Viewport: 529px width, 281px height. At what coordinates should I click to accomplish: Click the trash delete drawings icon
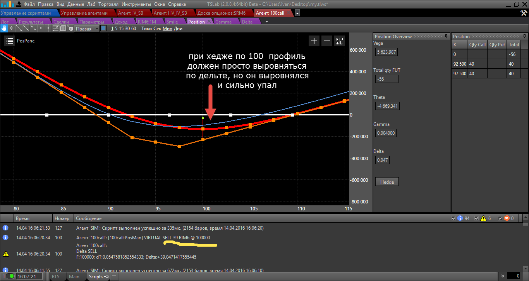pyautogui.click(x=71, y=29)
